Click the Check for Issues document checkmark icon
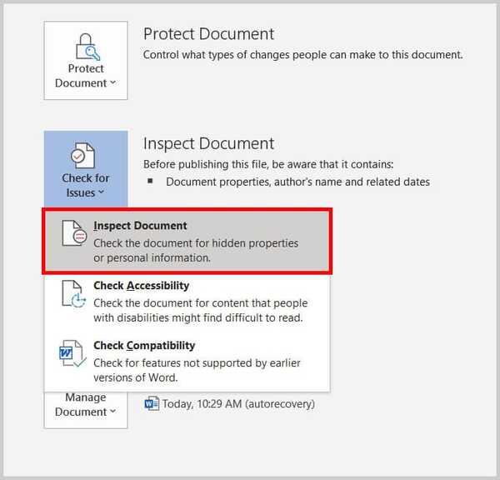Image resolution: width=500 pixels, height=480 pixels. 82,155
